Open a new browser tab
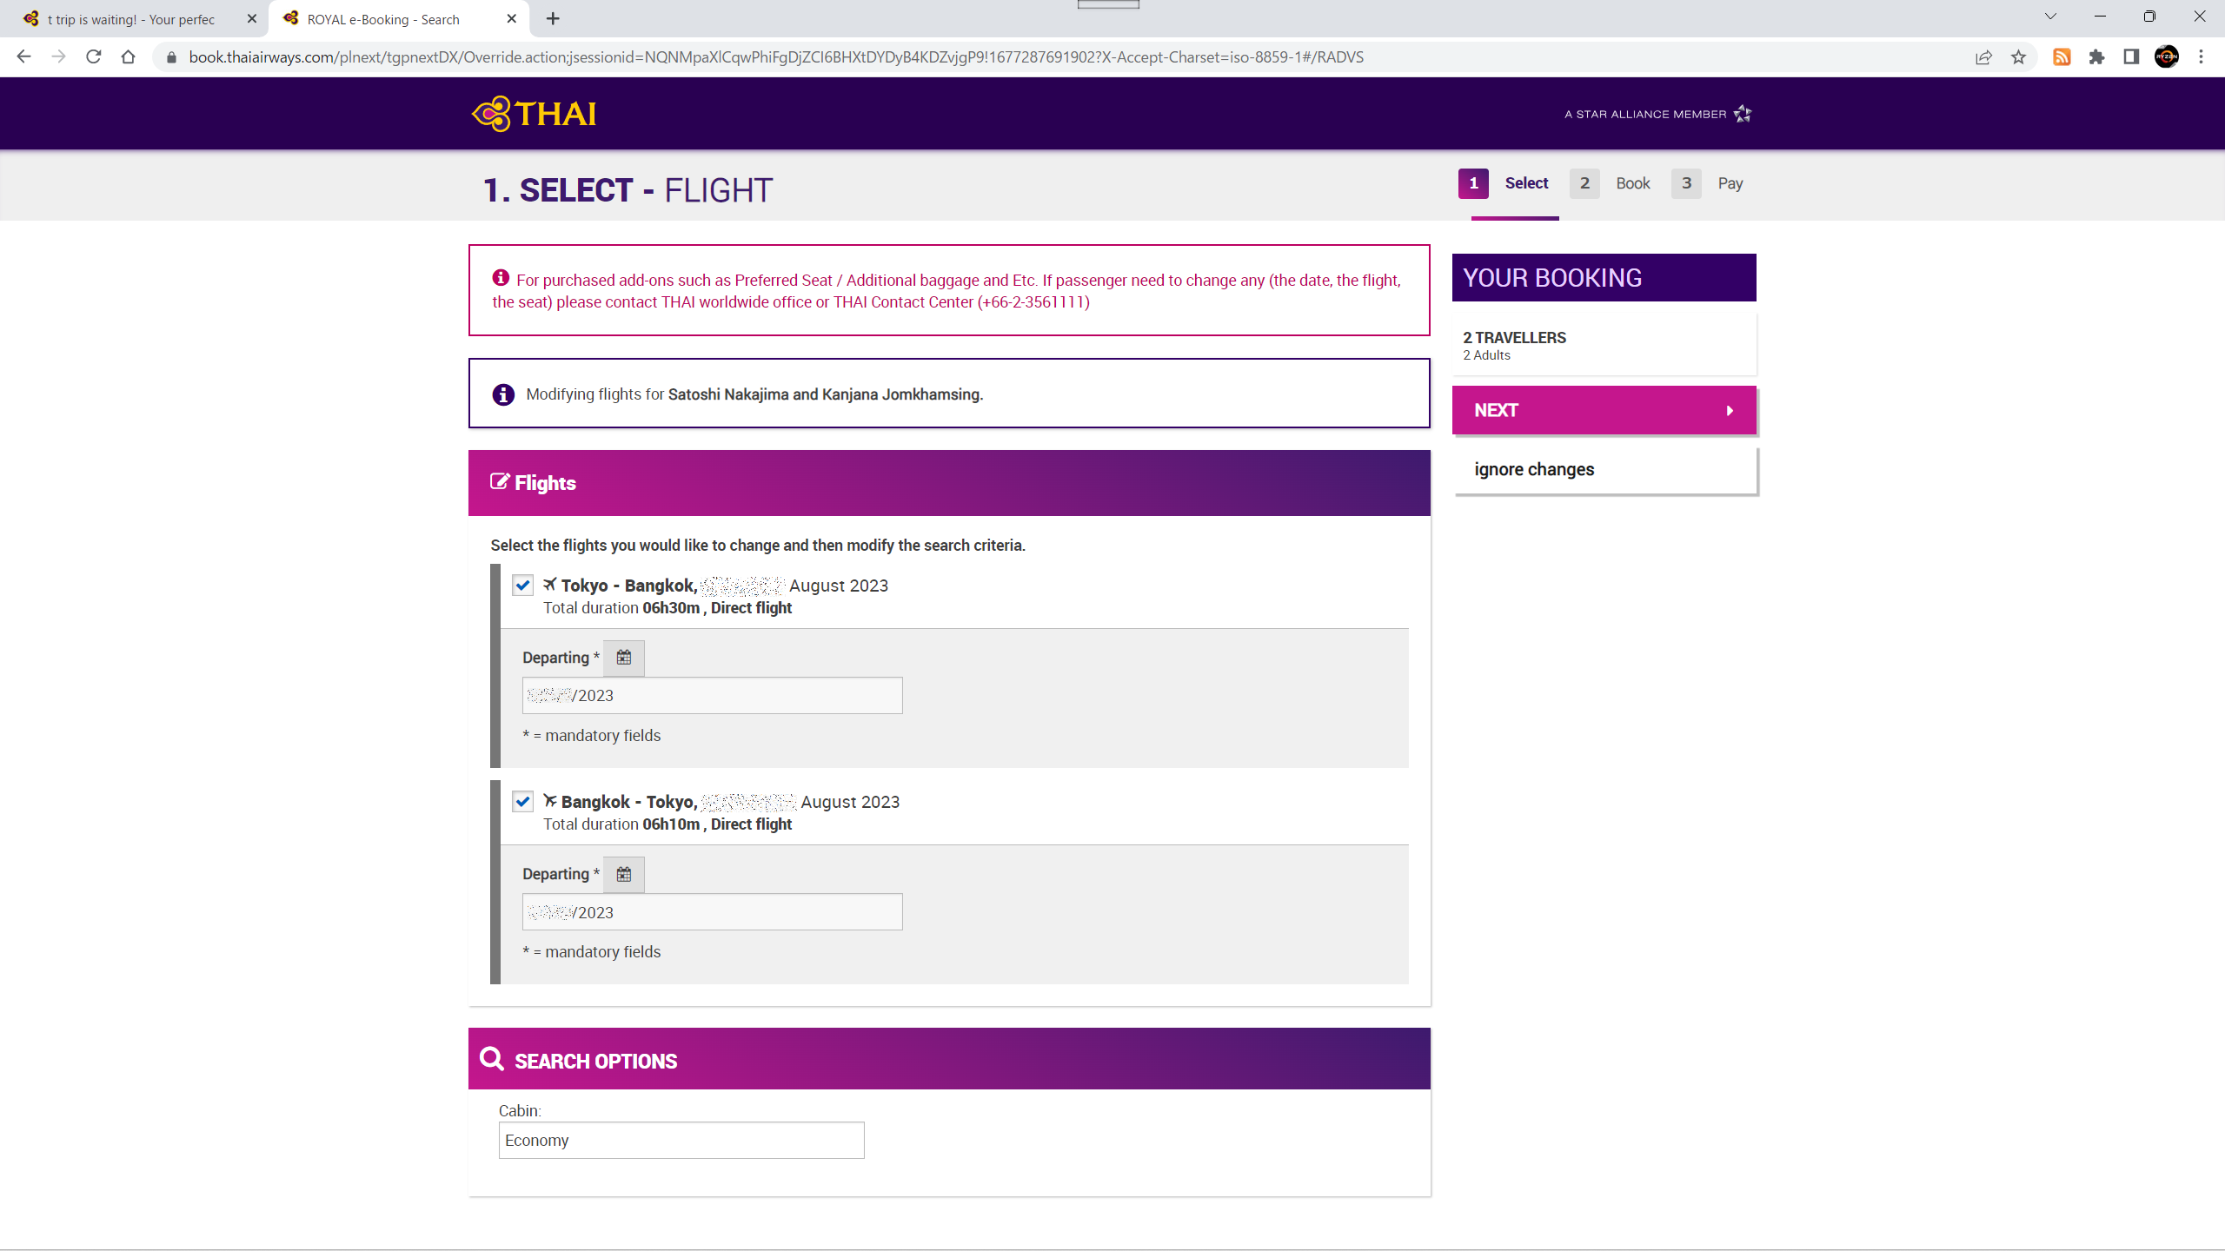 (553, 18)
